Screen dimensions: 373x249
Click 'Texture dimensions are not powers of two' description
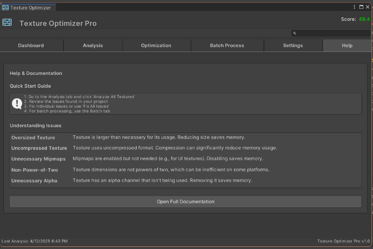(171, 170)
